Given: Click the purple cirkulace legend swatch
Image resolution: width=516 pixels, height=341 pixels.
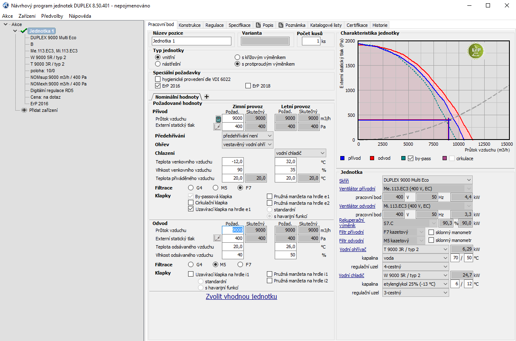Looking at the screenshot, I should pos(445,159).
